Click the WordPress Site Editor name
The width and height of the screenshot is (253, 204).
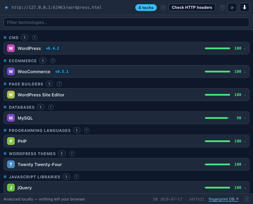click(41, 95)
